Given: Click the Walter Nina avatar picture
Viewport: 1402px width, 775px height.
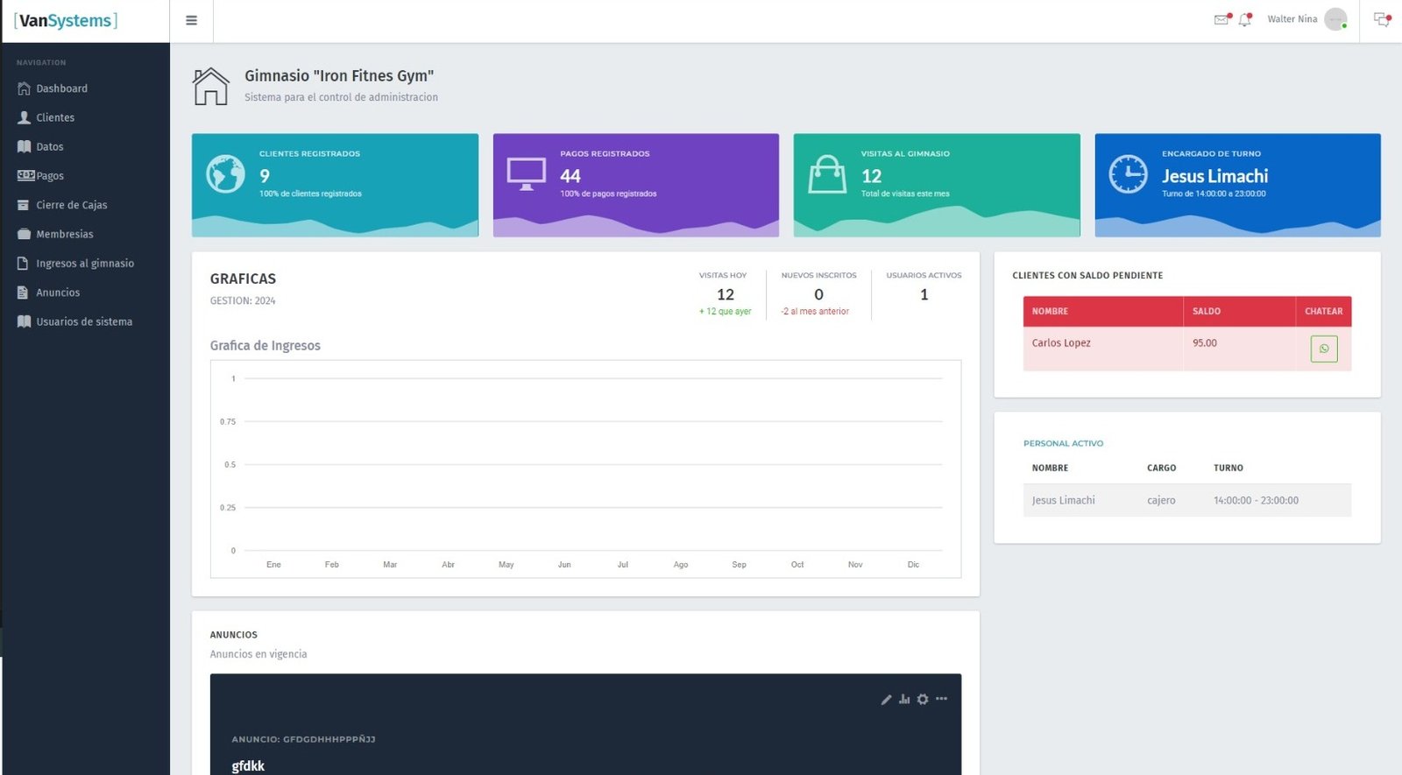Looking at the screenshot, I should click(x=1335, y=19).
